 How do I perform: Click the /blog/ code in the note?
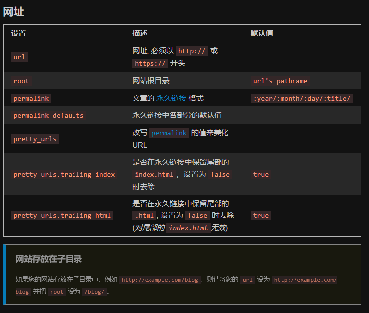[94, 292]
